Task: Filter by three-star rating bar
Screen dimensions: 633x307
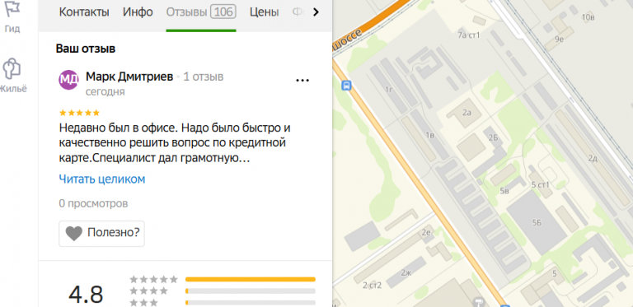Action: 251,302
